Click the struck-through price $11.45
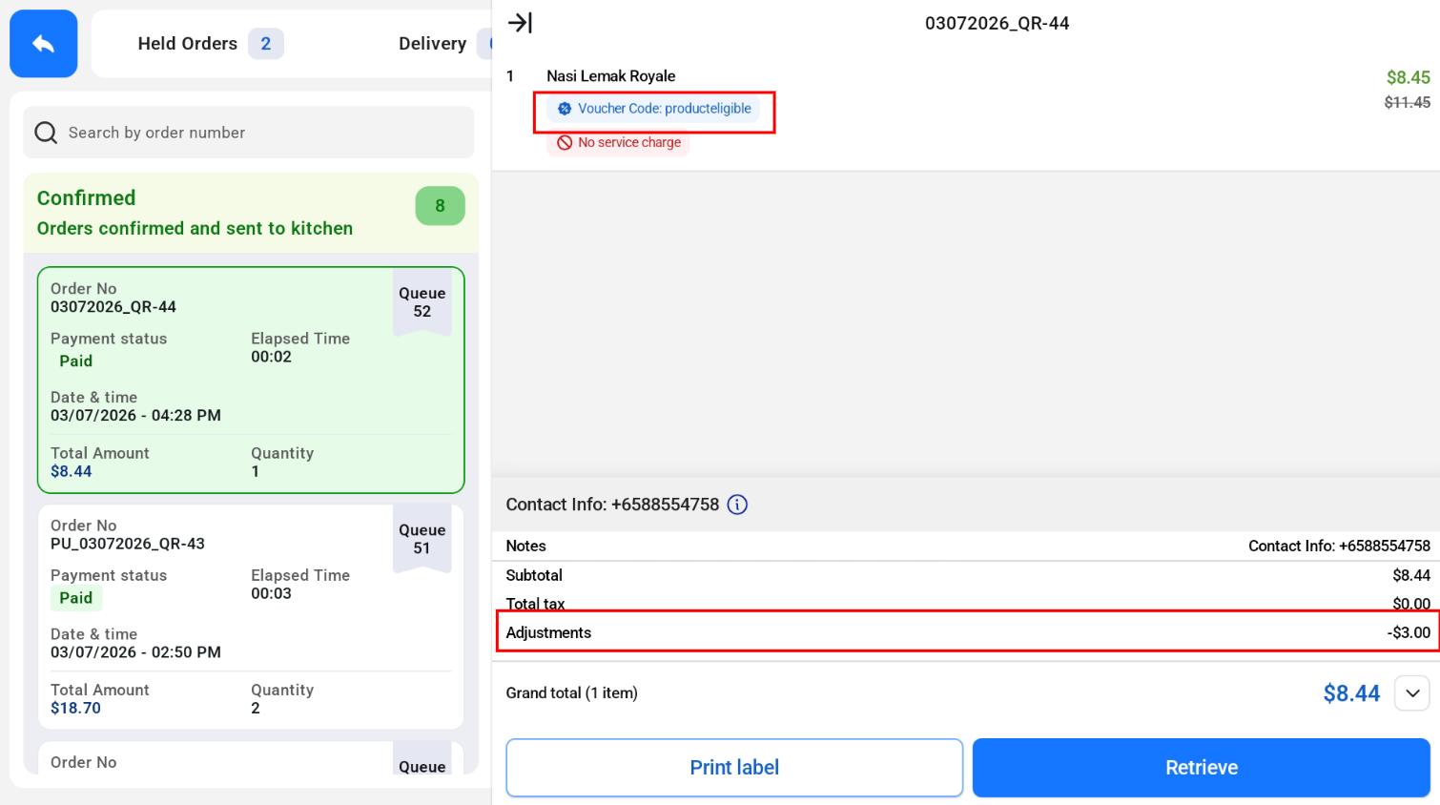 click(1408, 102)
